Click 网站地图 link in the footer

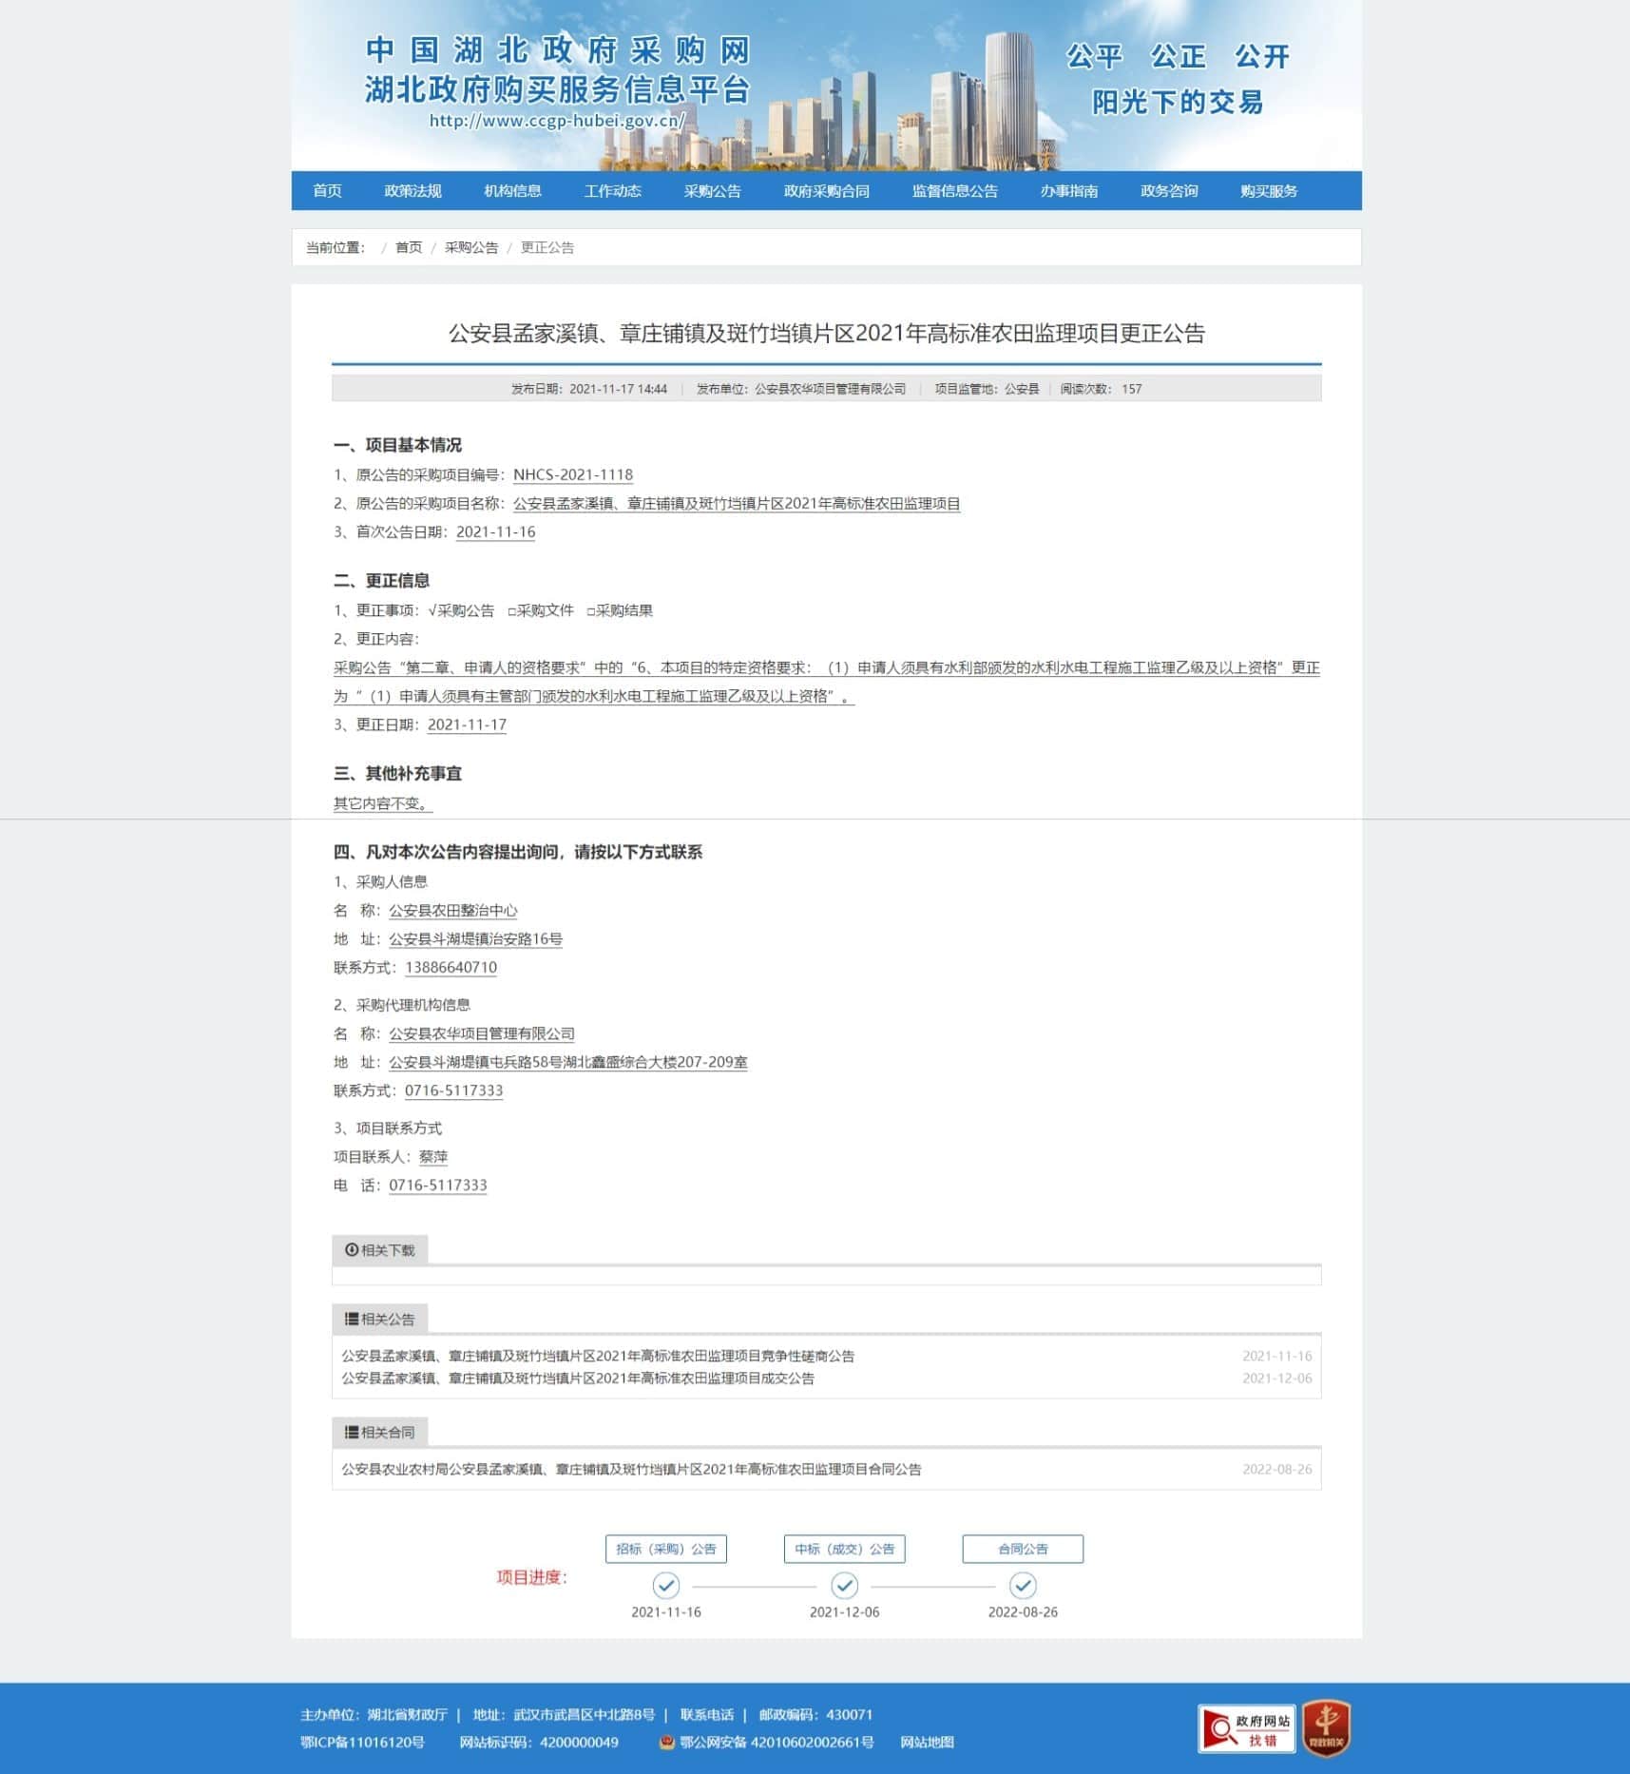[x=927, y=1742]
